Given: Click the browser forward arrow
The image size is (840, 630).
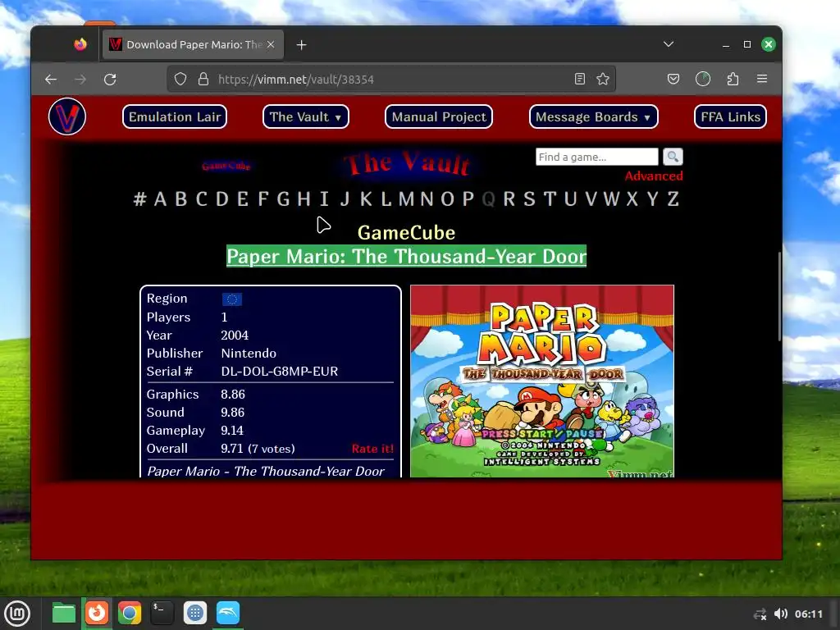Looking at the screenshot, I should (x=80, y=80).
